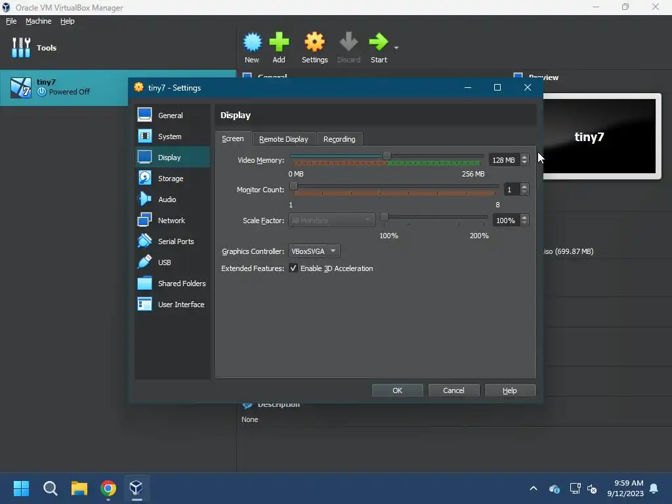The height and width of the screenshot is (504, 672).
Task: Open the File menu
Action: (11, 21)
